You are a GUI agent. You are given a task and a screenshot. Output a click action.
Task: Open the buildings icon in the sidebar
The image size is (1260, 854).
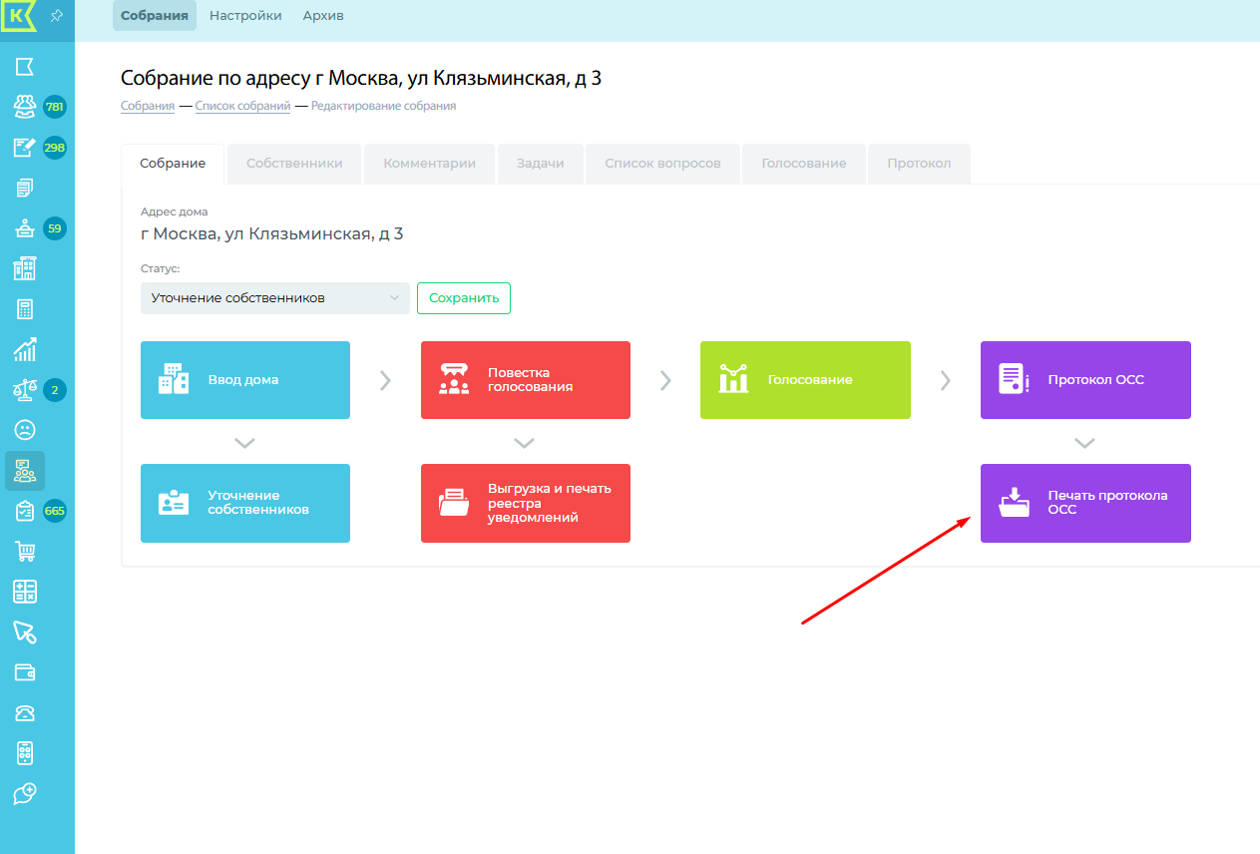point(25,268)
